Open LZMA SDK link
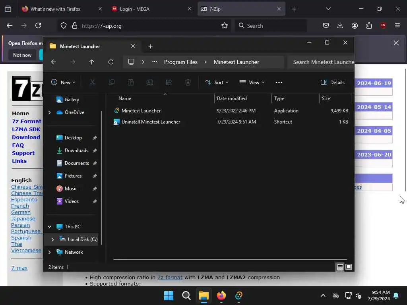The image size is (407, 305). tap(26, 129)
